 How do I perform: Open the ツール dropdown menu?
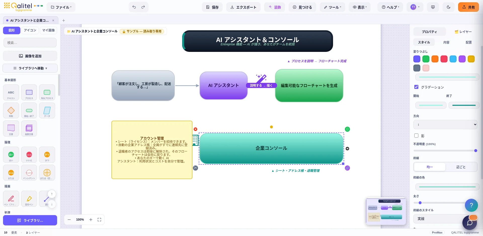[332, 7]
